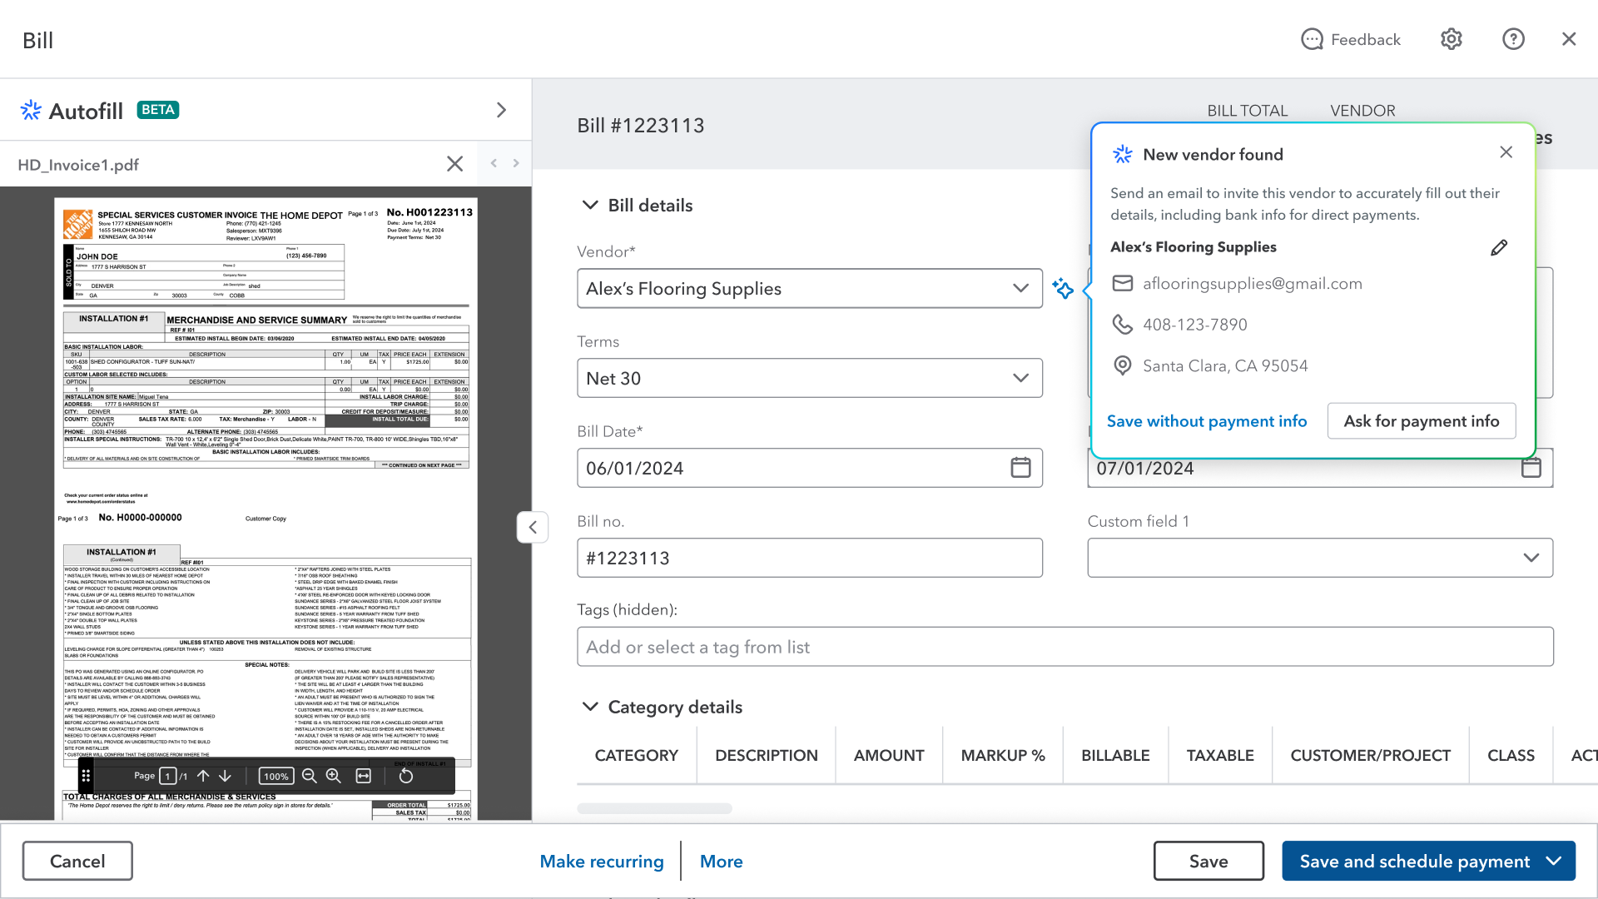Viewport: 1598px width, 899px height.
Task: Fit PDF to width
Action: tap(364, 776)
